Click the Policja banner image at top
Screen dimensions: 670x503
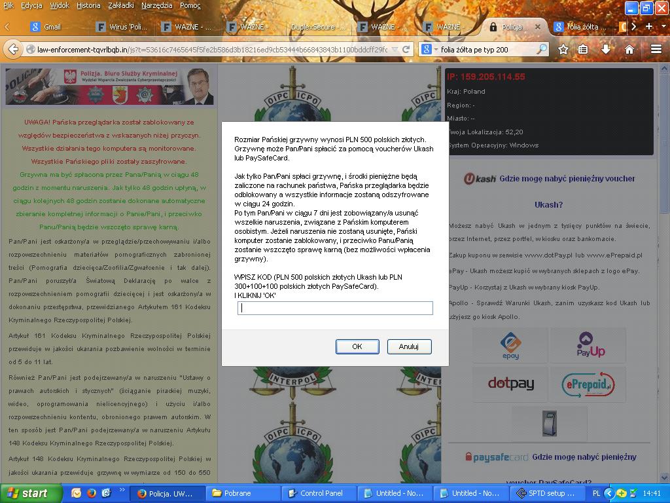109,87
